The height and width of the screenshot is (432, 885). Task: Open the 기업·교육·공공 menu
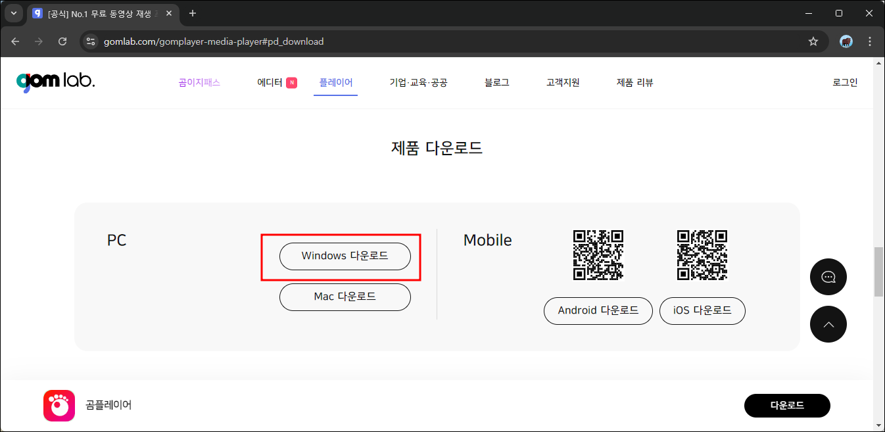[x=418, y=82]
